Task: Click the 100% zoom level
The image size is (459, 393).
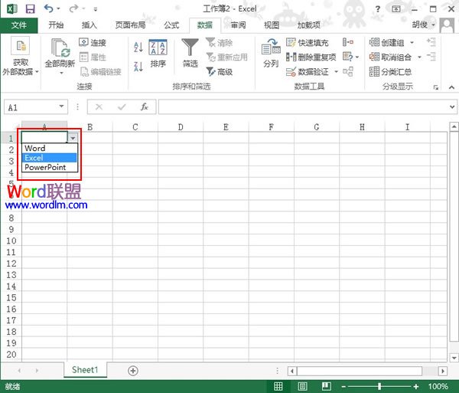Action: (438, 387)
